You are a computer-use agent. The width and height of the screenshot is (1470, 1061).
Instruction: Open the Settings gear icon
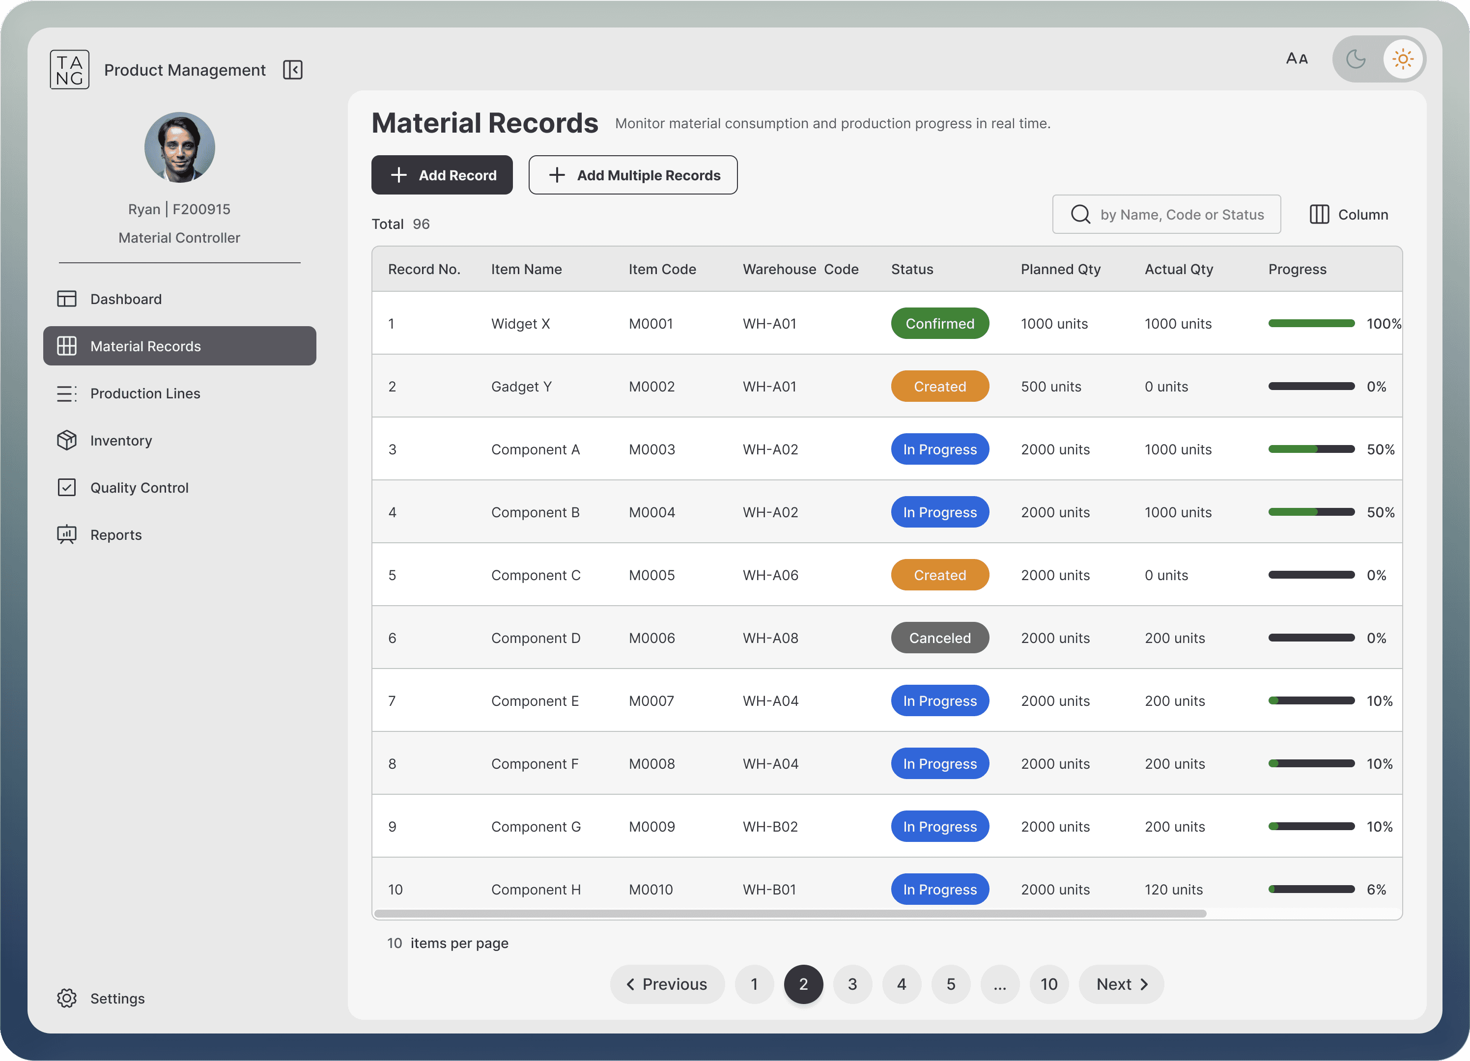pos(67,998)
